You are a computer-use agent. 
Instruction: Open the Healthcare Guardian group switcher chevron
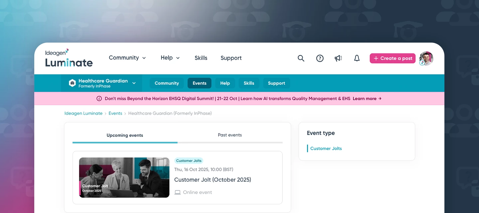tap(134, 83)
